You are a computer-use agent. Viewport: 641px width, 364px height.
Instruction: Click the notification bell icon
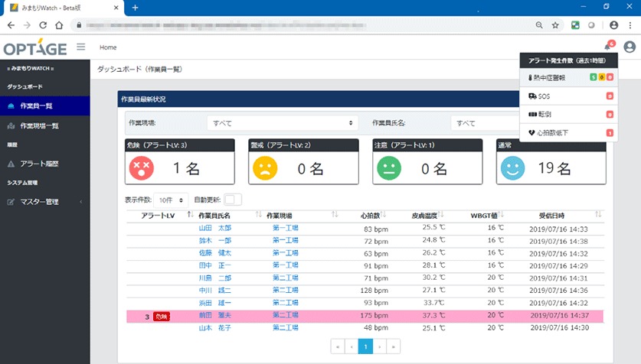(607, 47)
